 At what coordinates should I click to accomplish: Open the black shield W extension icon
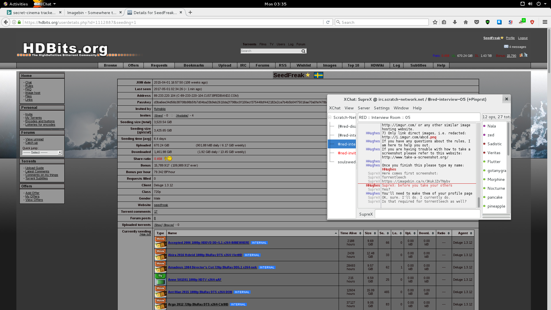[488, 22]
